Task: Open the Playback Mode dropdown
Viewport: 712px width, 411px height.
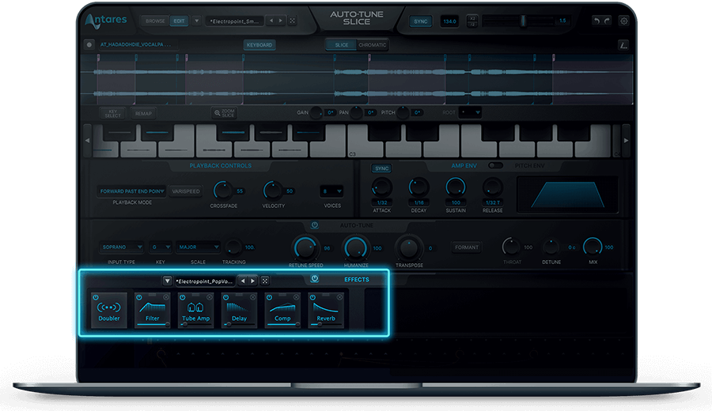Action: click(x=131, y=191)
